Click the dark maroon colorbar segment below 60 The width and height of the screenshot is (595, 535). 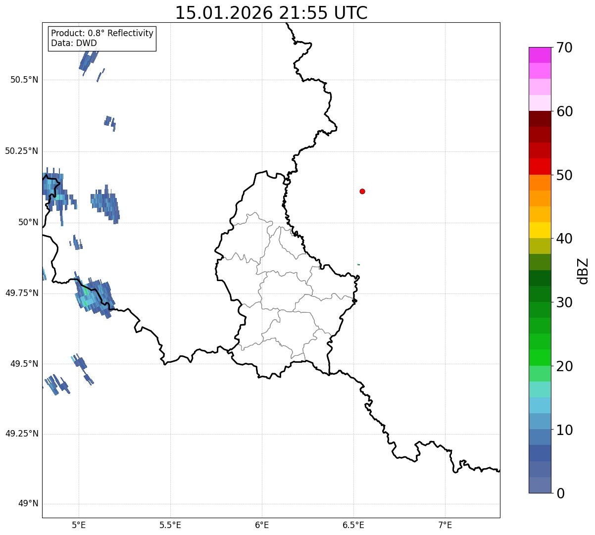(x=540, y=119)
